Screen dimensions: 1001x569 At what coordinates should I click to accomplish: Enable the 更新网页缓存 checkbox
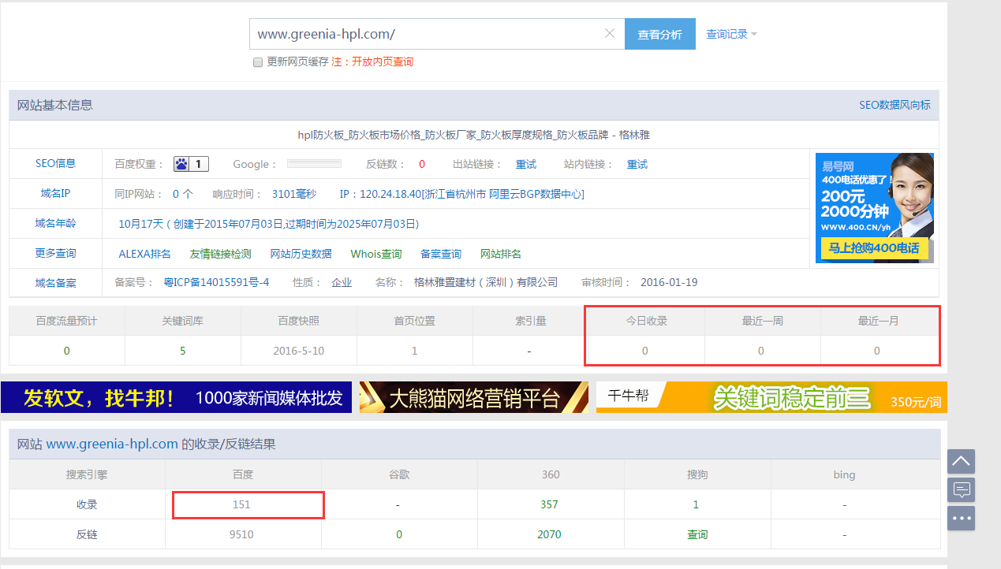point(257,62)
